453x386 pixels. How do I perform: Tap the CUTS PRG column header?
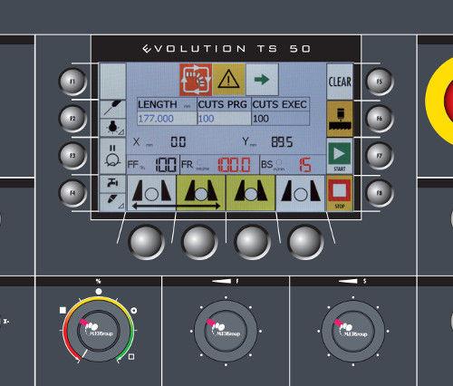click(224, 104)
